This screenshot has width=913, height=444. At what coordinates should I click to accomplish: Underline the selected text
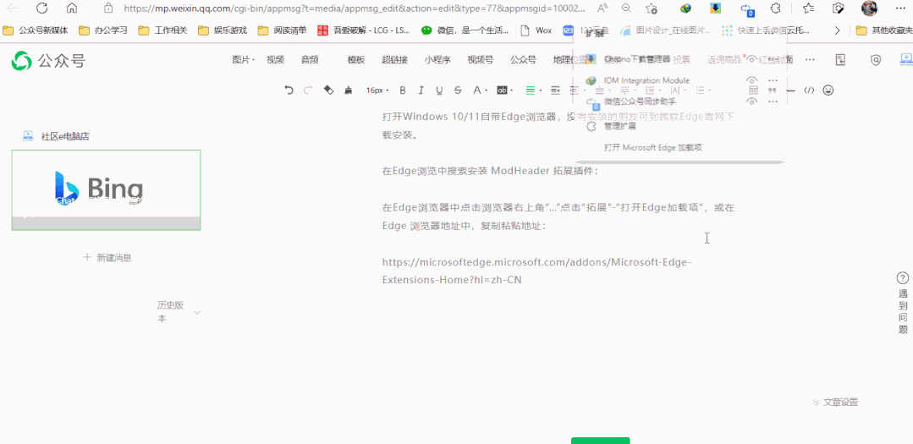coord(439,90)
